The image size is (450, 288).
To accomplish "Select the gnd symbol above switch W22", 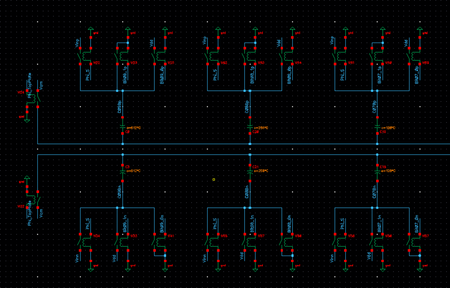I will tap(91, 32).
